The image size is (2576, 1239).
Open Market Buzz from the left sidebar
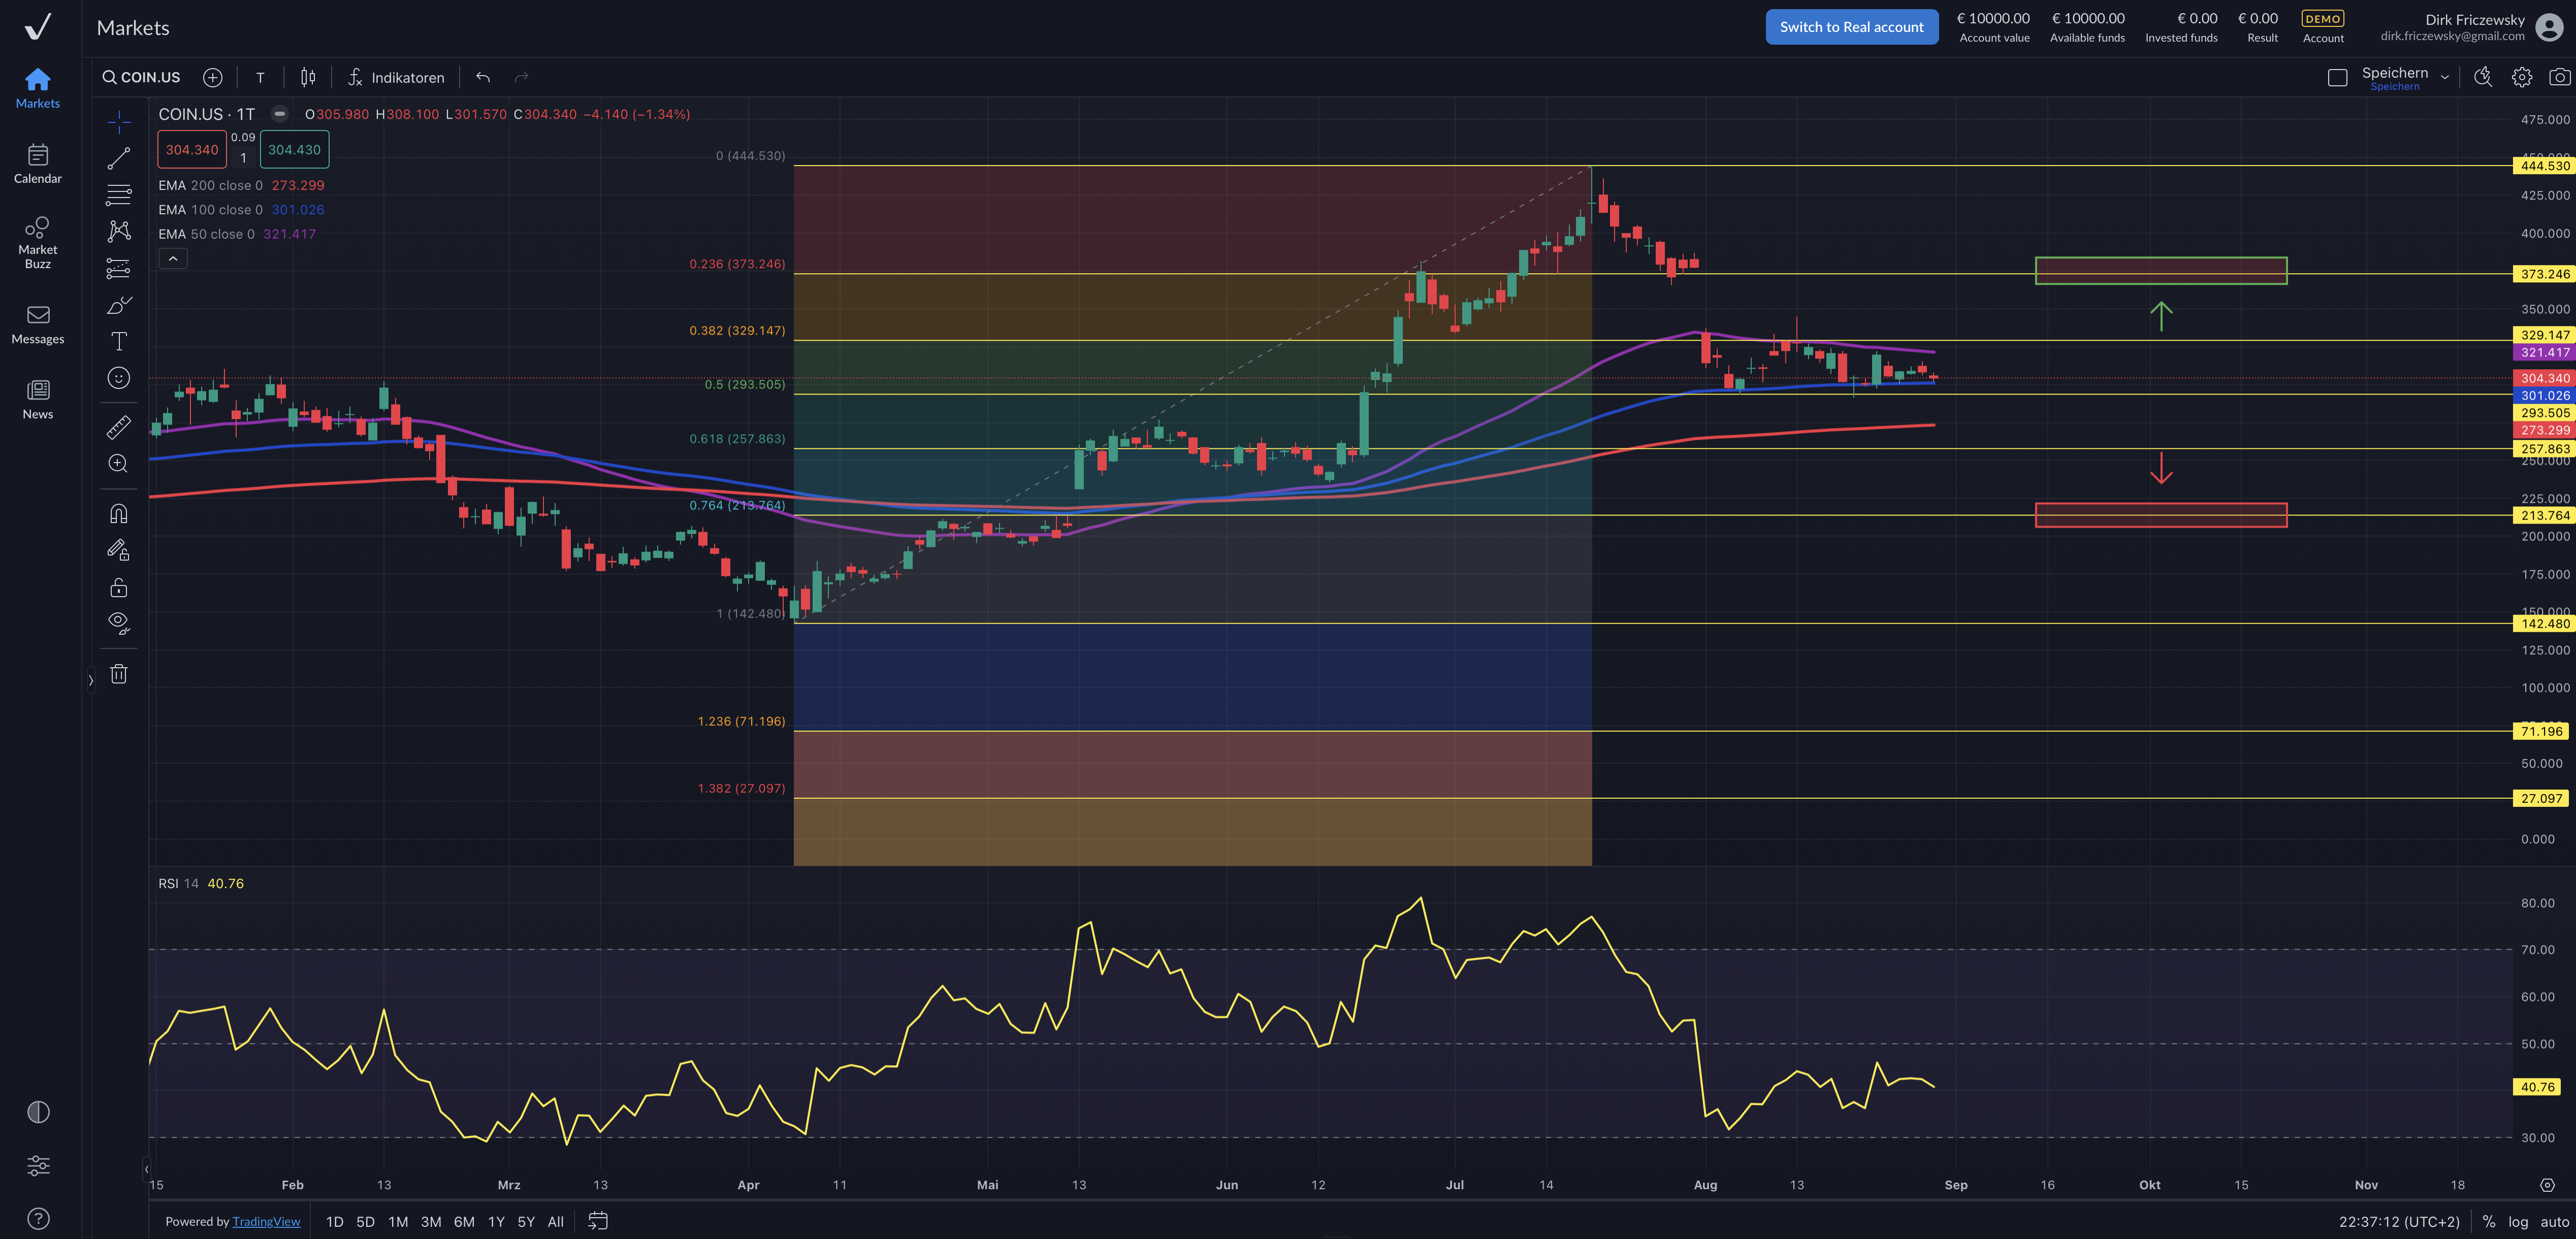tap(37, 240)
